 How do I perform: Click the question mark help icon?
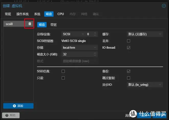click(7, 115)
